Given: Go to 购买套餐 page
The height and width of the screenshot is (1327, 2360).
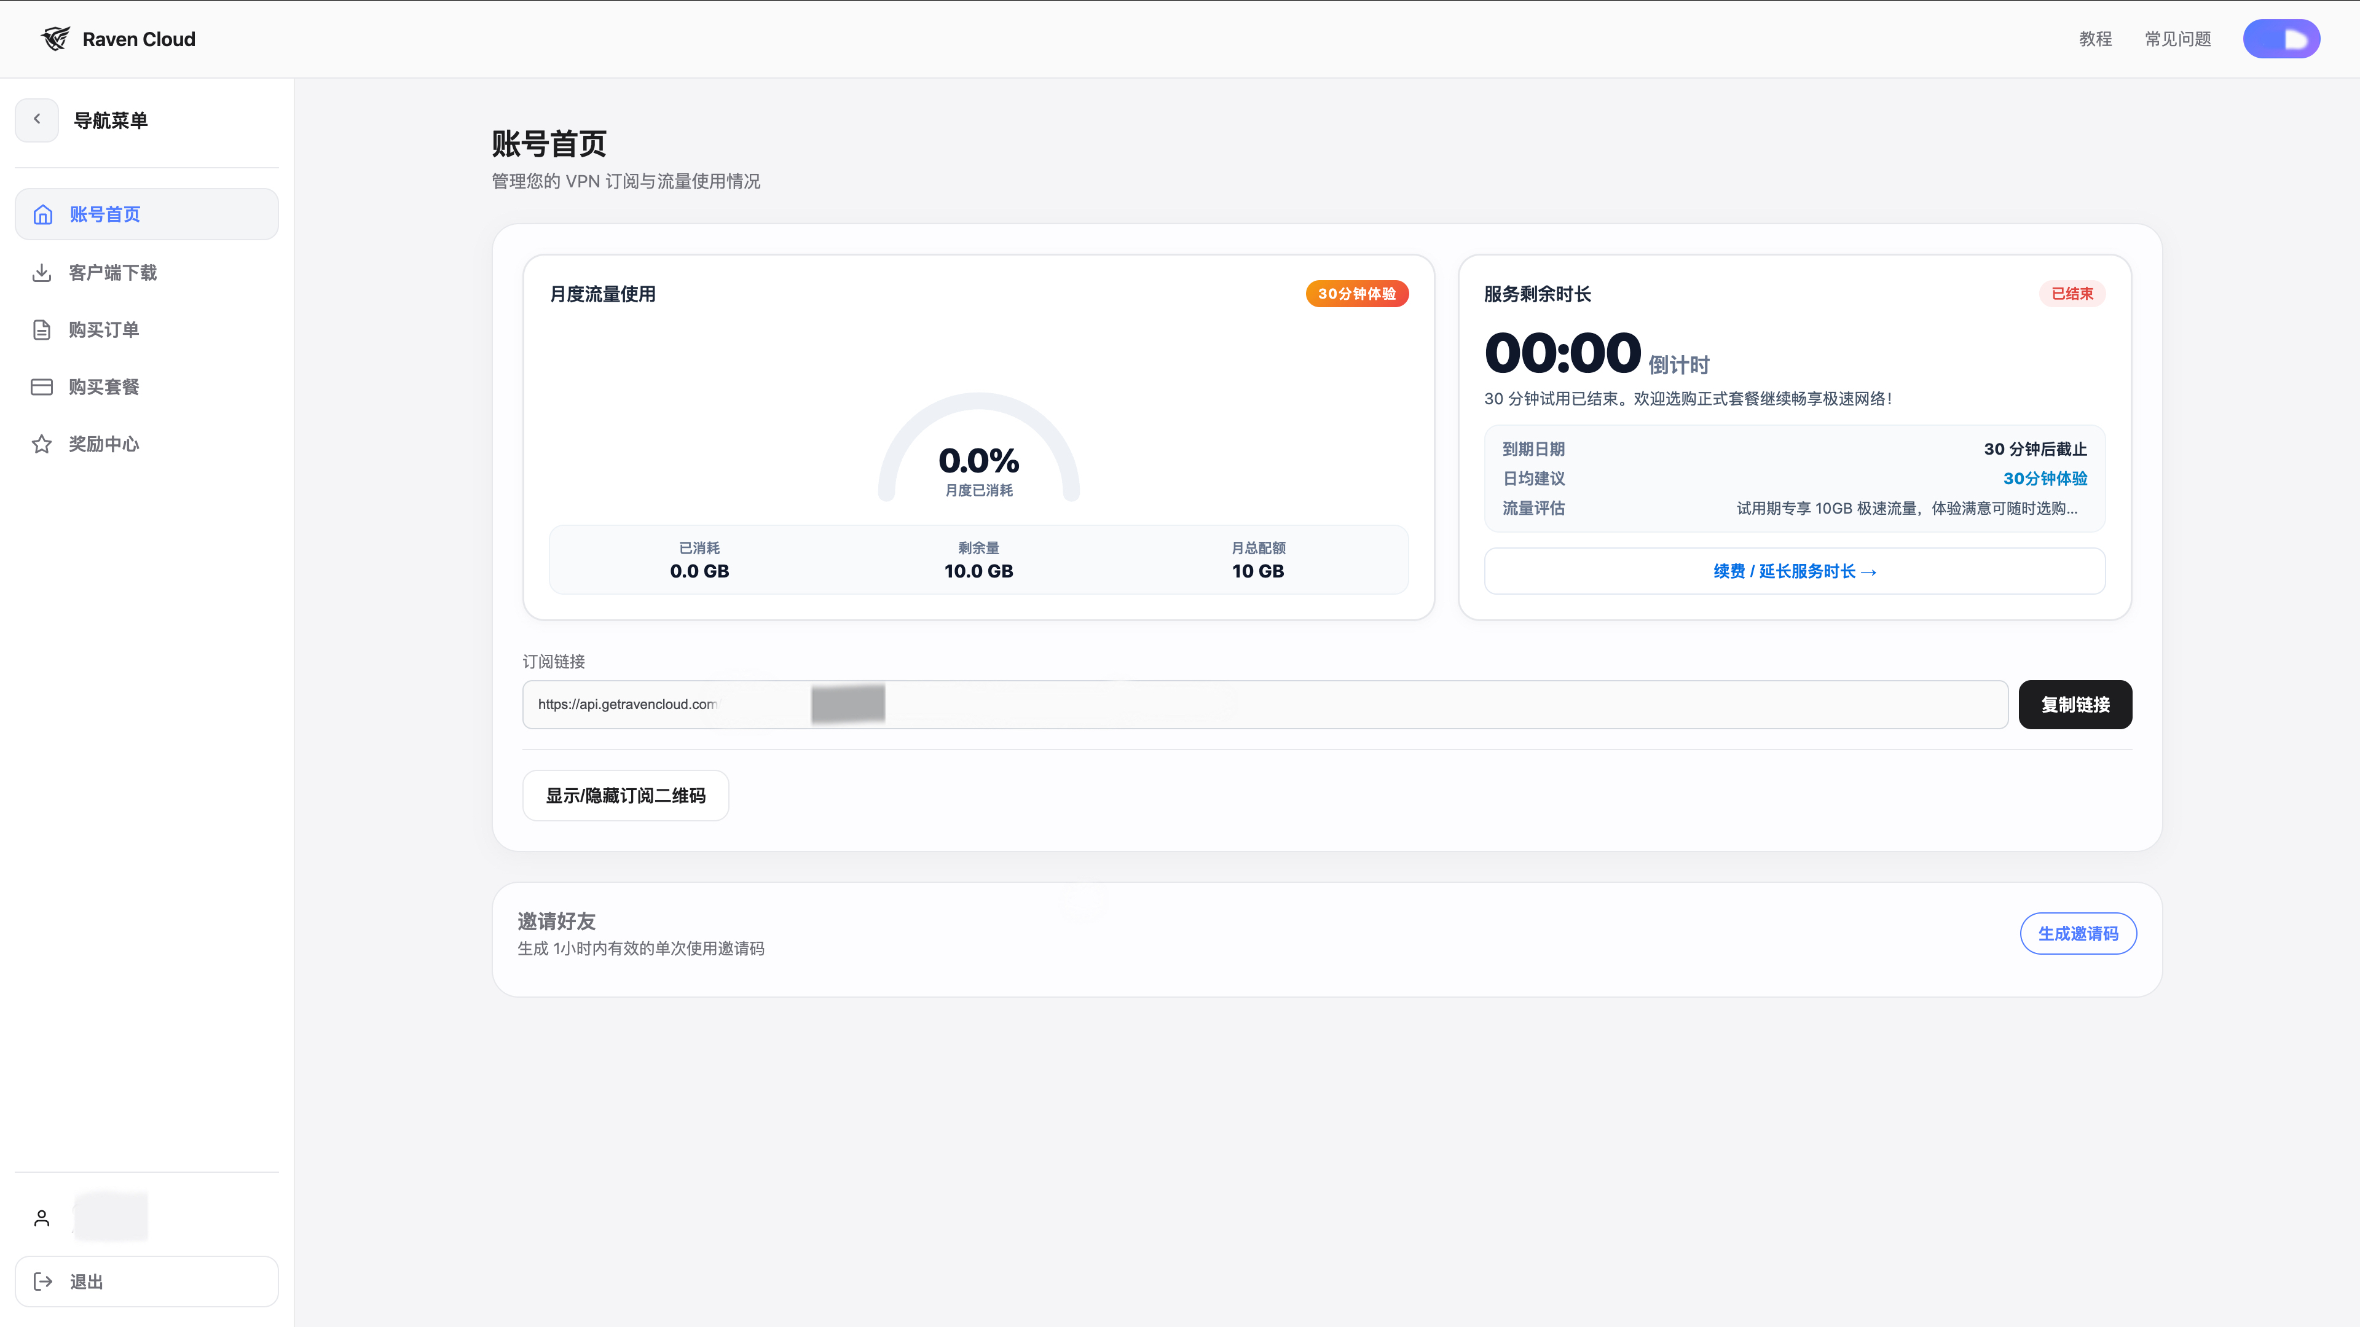Looking at the screenshot, I should [147, 388].
